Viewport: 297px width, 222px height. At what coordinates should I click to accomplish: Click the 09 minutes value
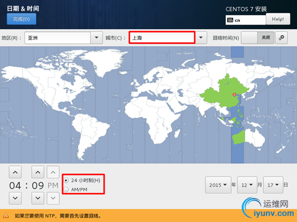pyautogui.click(x=38, y=185)
